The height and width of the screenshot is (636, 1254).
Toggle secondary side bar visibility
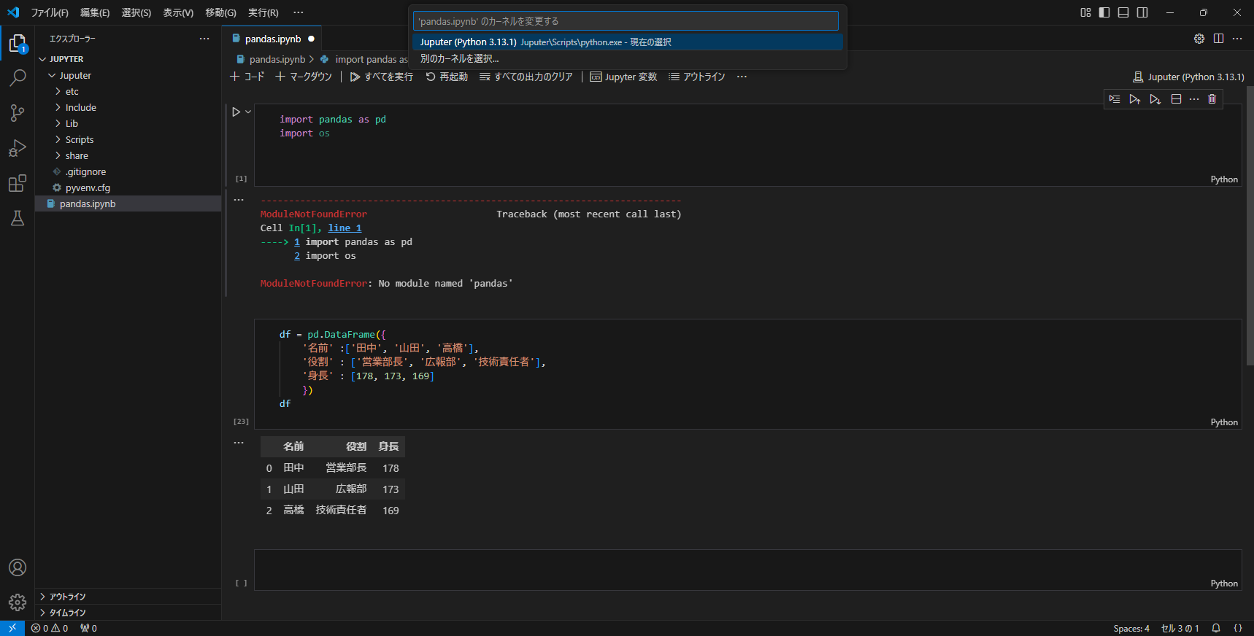tap(1142, 12)
